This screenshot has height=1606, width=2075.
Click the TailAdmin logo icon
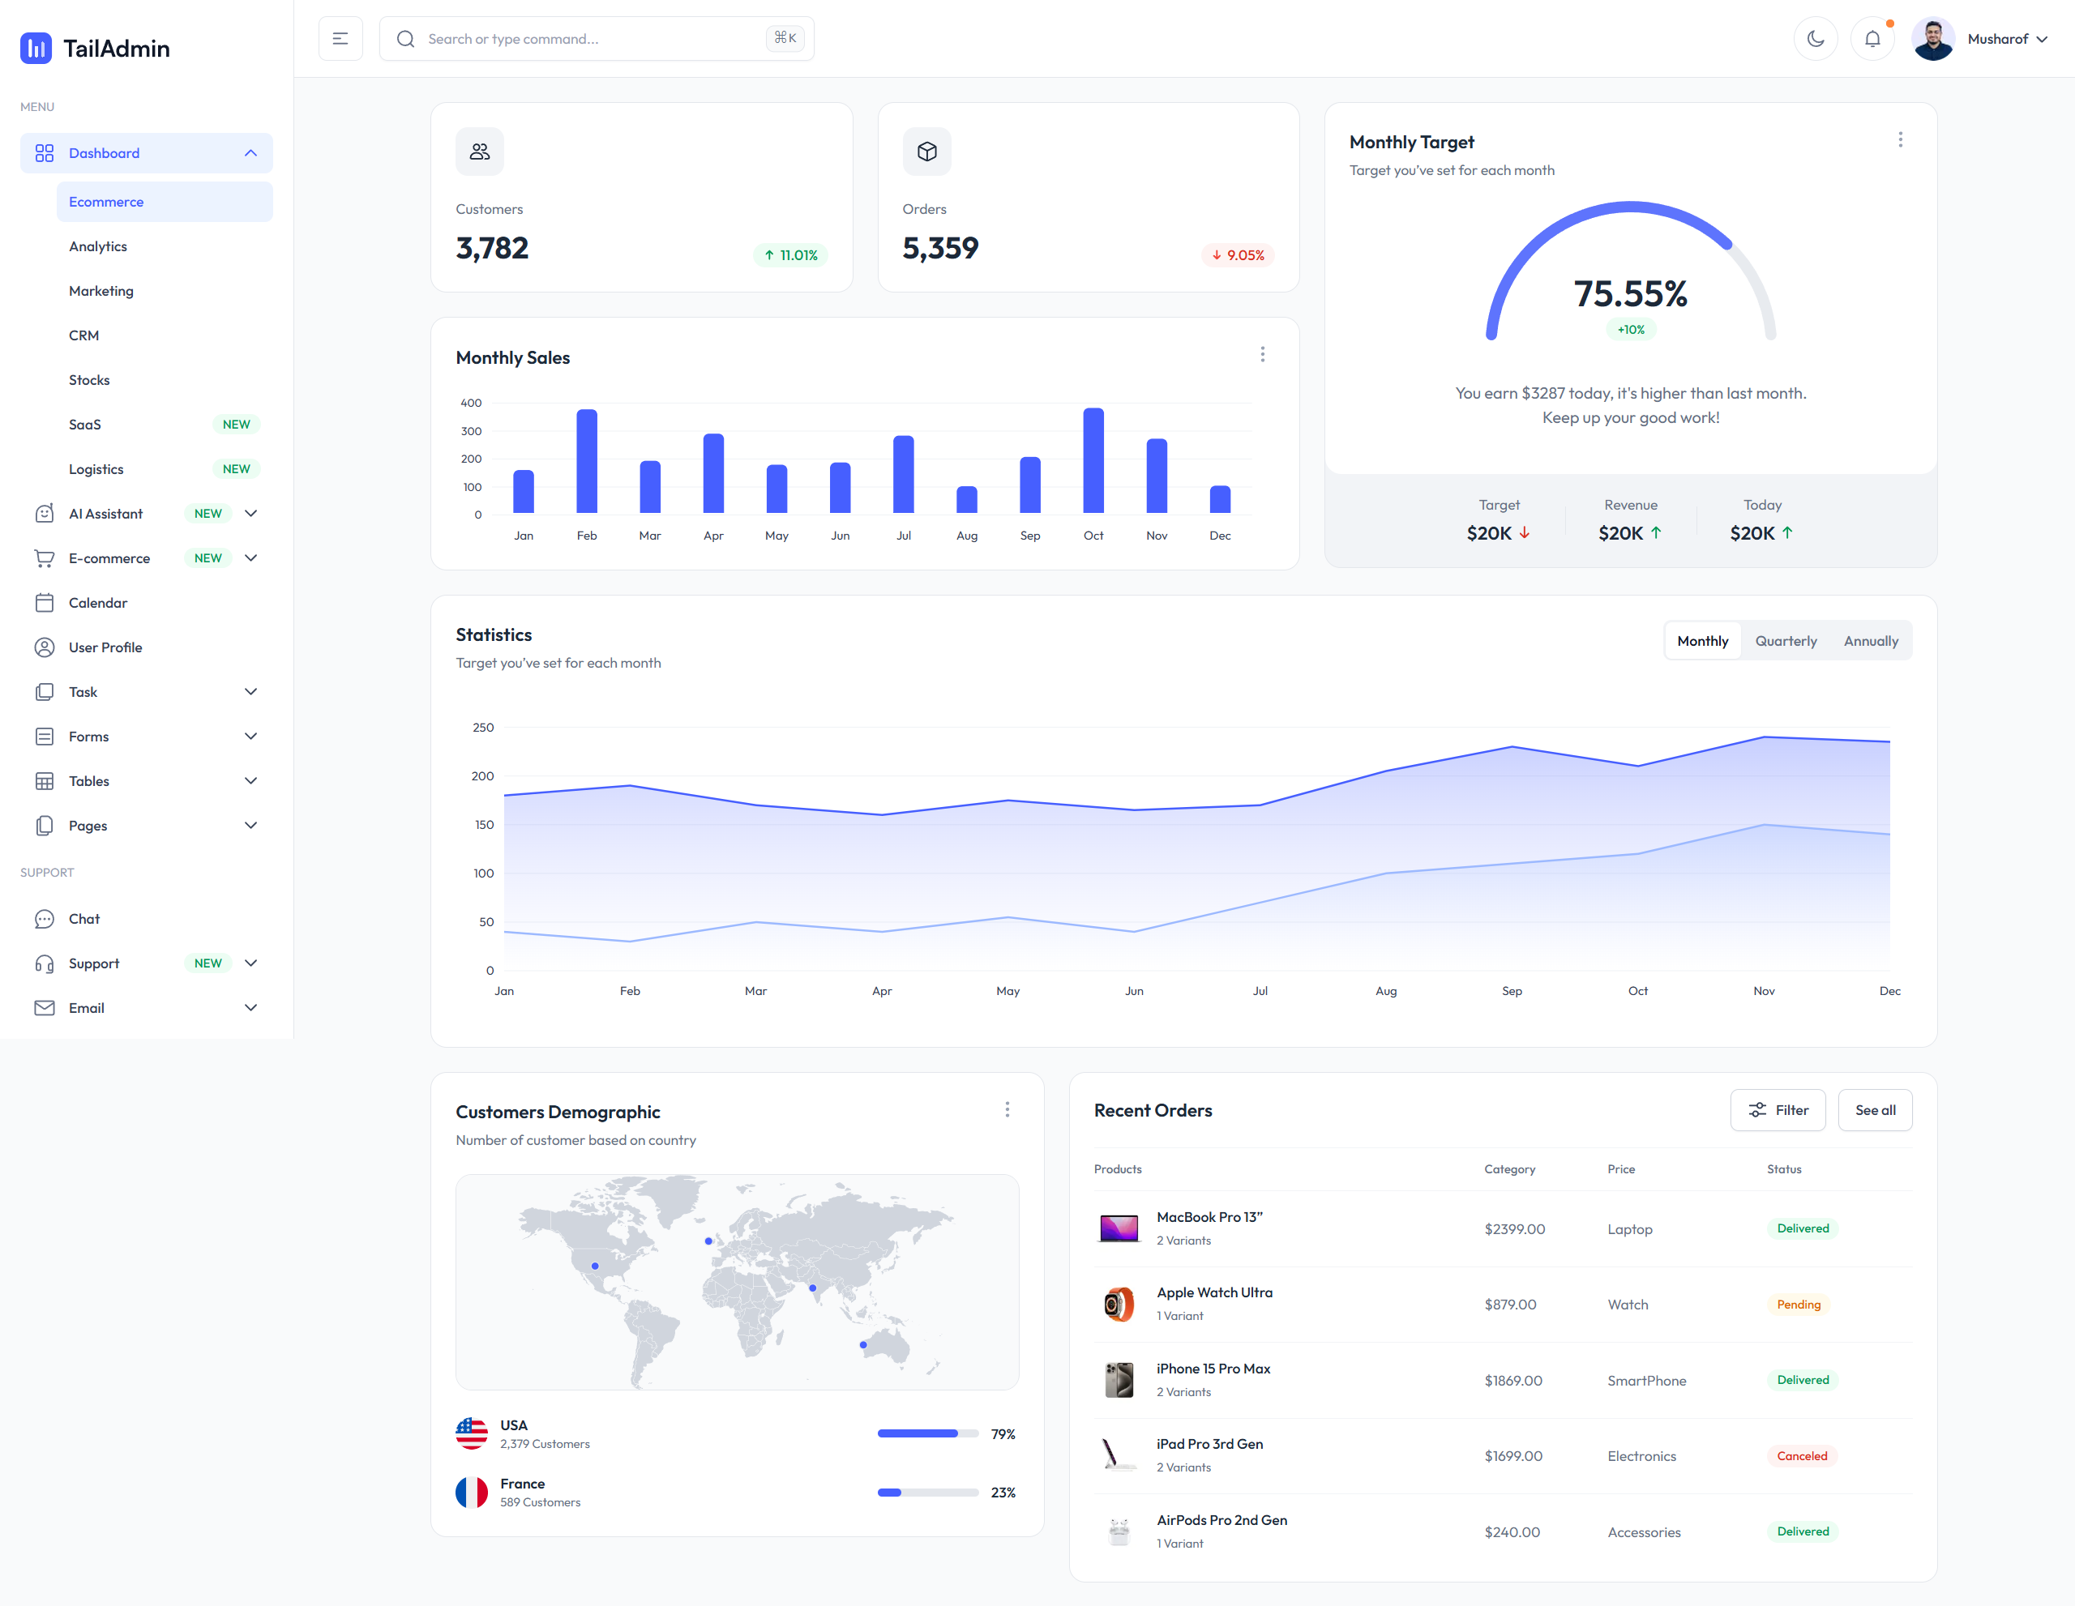[36, 49]
